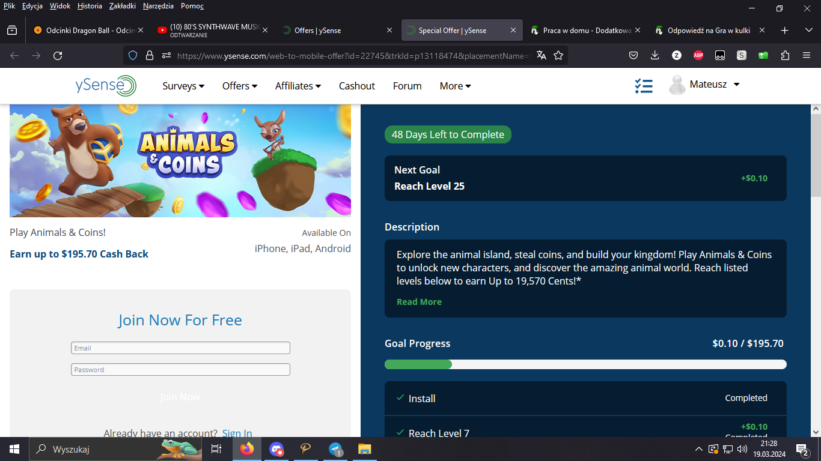
Task: Click the padlock site info icon
Action: point(150,55)
